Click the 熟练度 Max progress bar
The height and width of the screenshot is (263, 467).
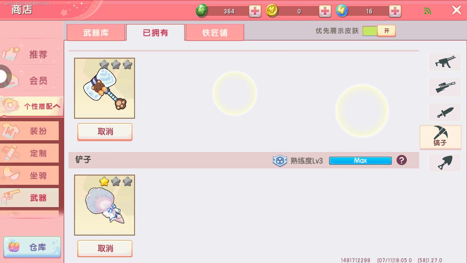click(x=360, y=161)
